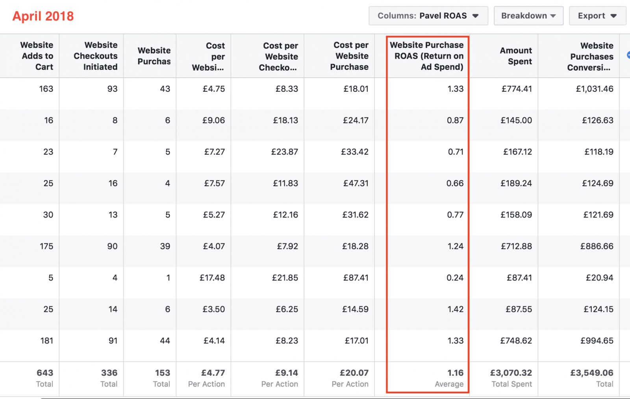Image resolution: width=630 pixels, height=399 pixels.
Task: Click conversion value £886.66
Action: (597, 247)
